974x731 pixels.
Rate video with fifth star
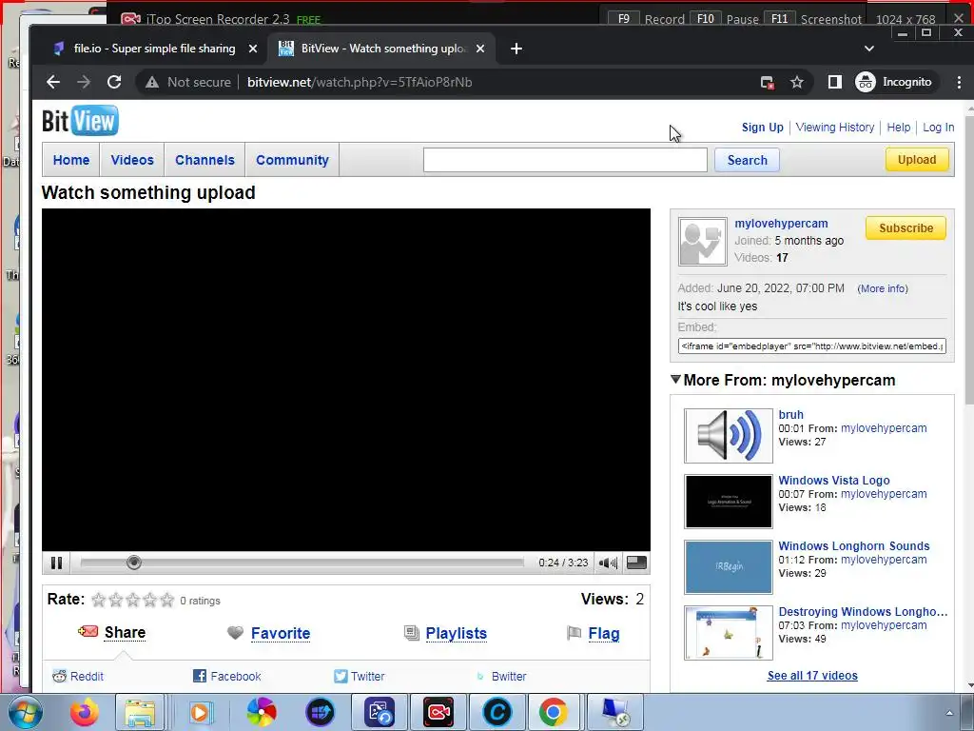tap(167, 600)
